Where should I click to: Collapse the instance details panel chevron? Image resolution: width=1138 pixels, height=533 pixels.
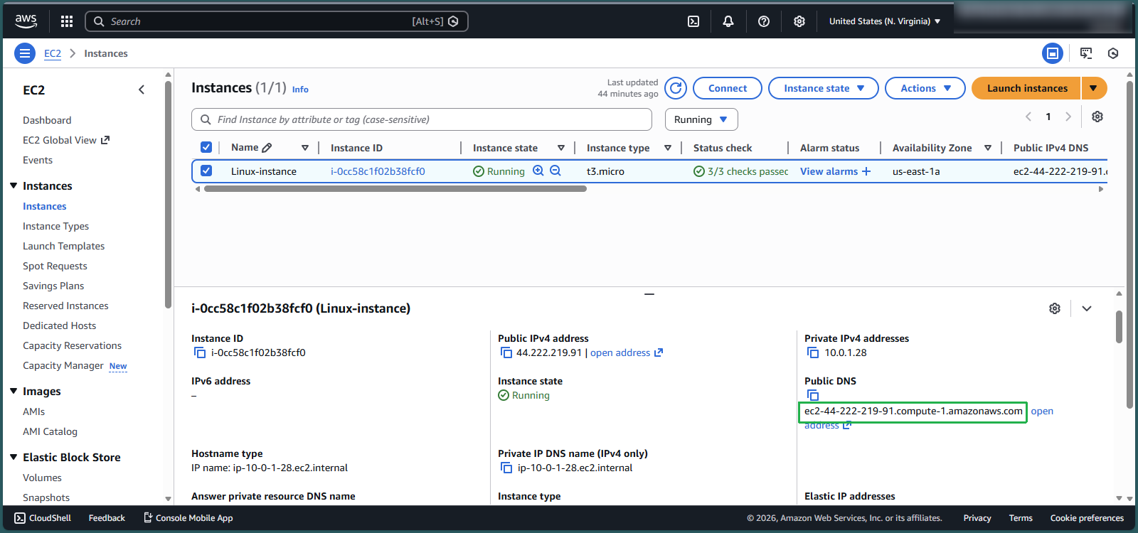point(1087,308)
